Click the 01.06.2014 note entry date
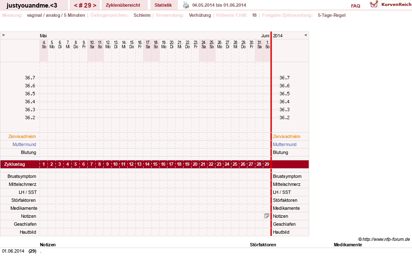 [x=13, y=251]
